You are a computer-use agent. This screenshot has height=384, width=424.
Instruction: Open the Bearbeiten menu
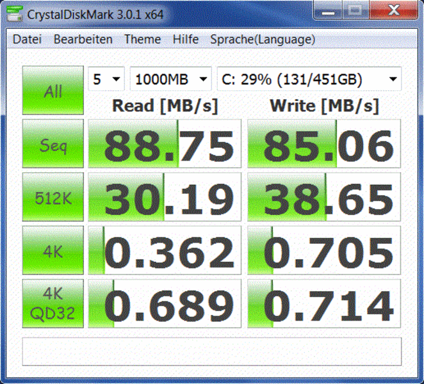tap(83, 40)
